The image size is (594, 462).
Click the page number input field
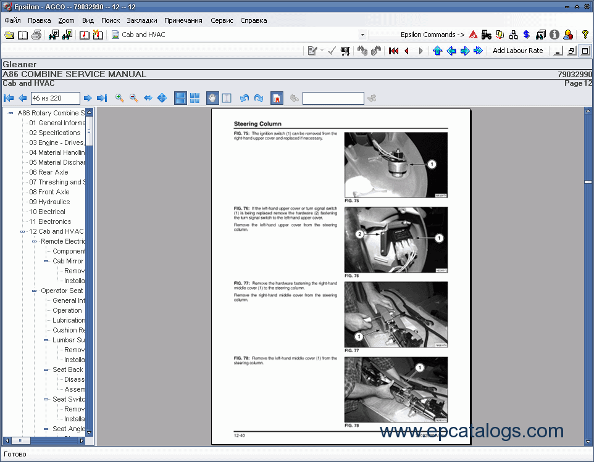[55, 98]
